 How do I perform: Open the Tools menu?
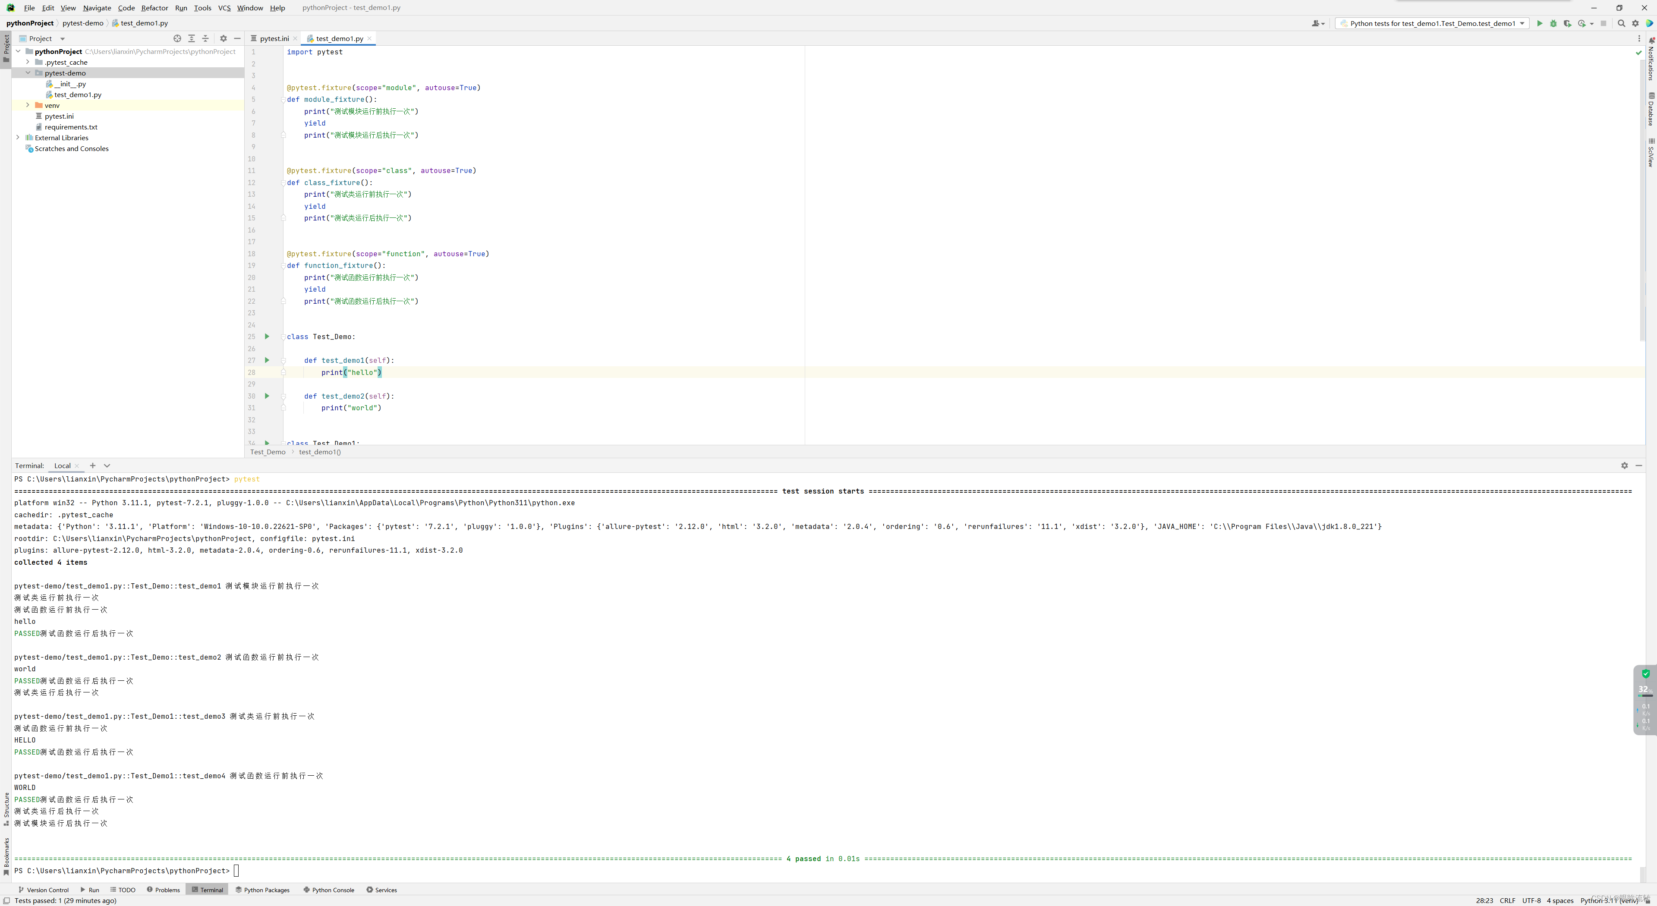point(202,8)
